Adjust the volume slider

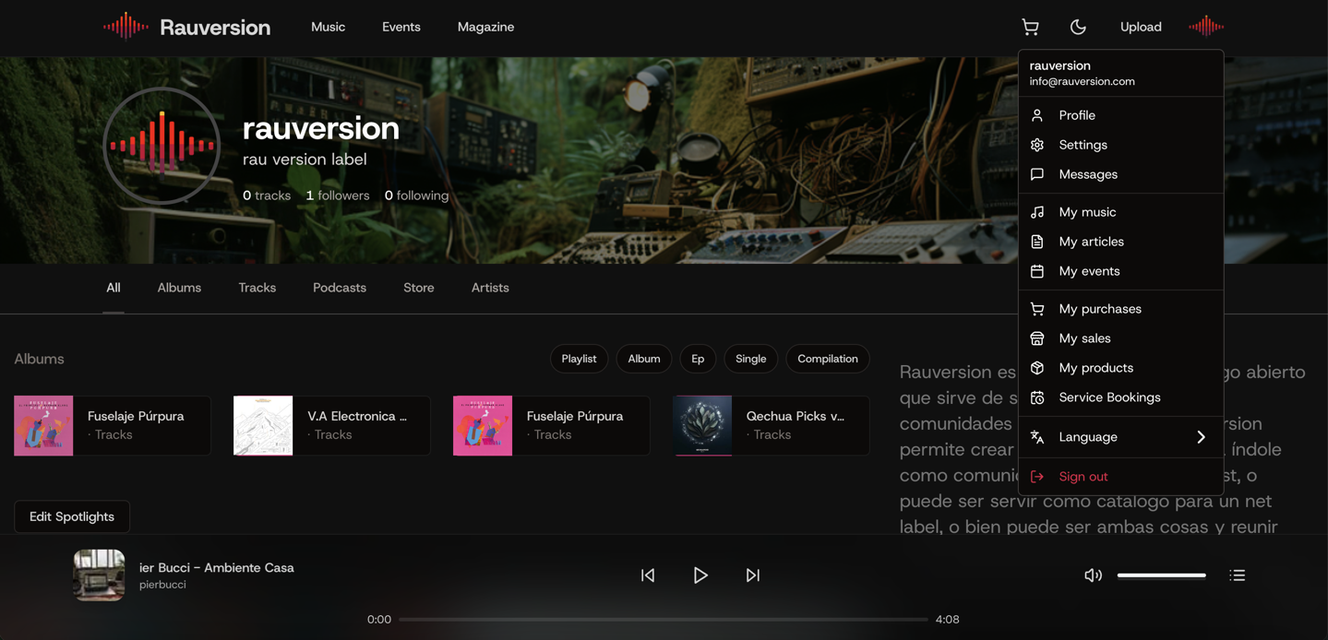1161,575
